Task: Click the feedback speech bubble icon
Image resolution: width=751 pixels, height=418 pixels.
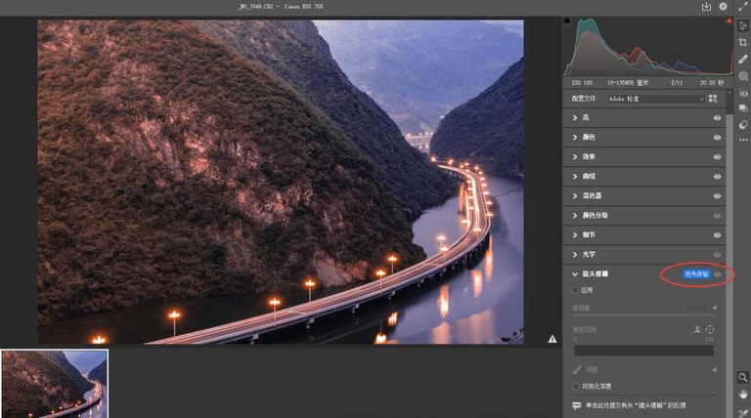Action: click(x=577, y=405)
